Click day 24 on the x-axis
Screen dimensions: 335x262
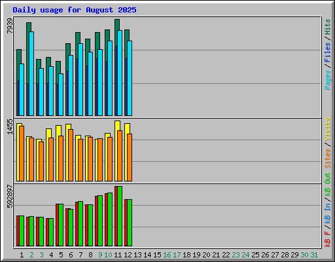click(245, 255)
